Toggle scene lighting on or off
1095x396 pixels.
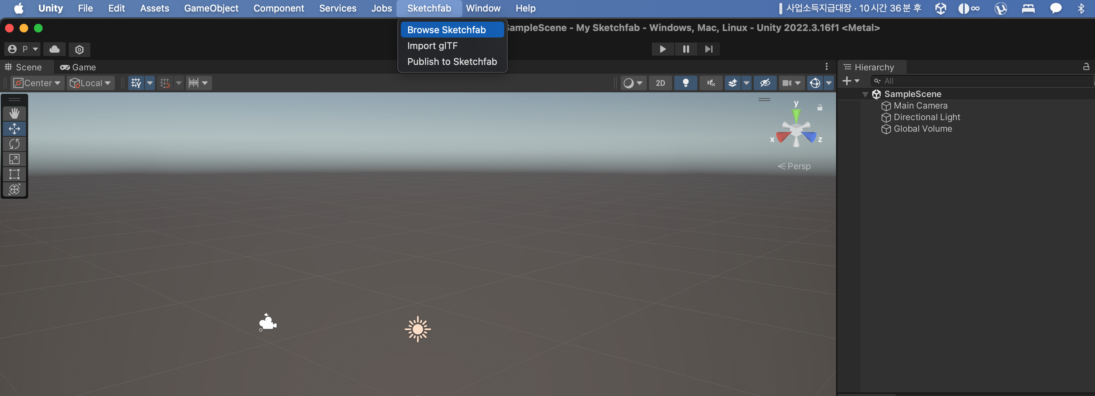click(685, 83)
